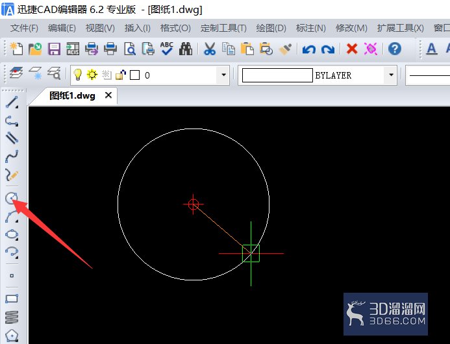450x344 pixels.
Task: Open help with the question mark icon
Action: [x=395, y=49]
